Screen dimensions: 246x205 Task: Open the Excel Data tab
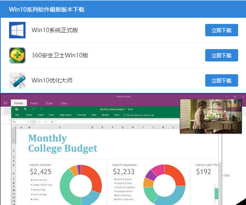[94, 115]
